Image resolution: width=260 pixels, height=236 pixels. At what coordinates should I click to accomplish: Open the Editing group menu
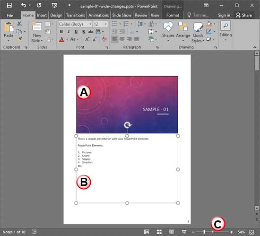(x=225, y=31)
